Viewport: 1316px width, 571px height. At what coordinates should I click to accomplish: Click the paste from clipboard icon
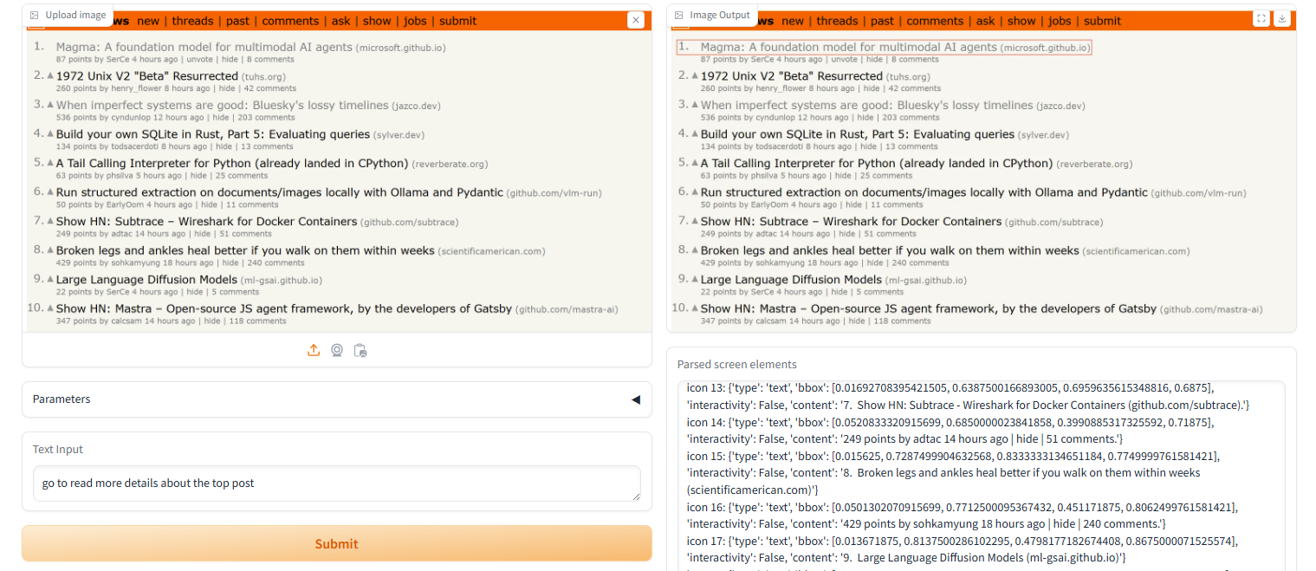(360, 350)
